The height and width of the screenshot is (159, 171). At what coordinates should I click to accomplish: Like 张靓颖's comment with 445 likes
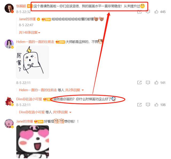click(156, 12)
